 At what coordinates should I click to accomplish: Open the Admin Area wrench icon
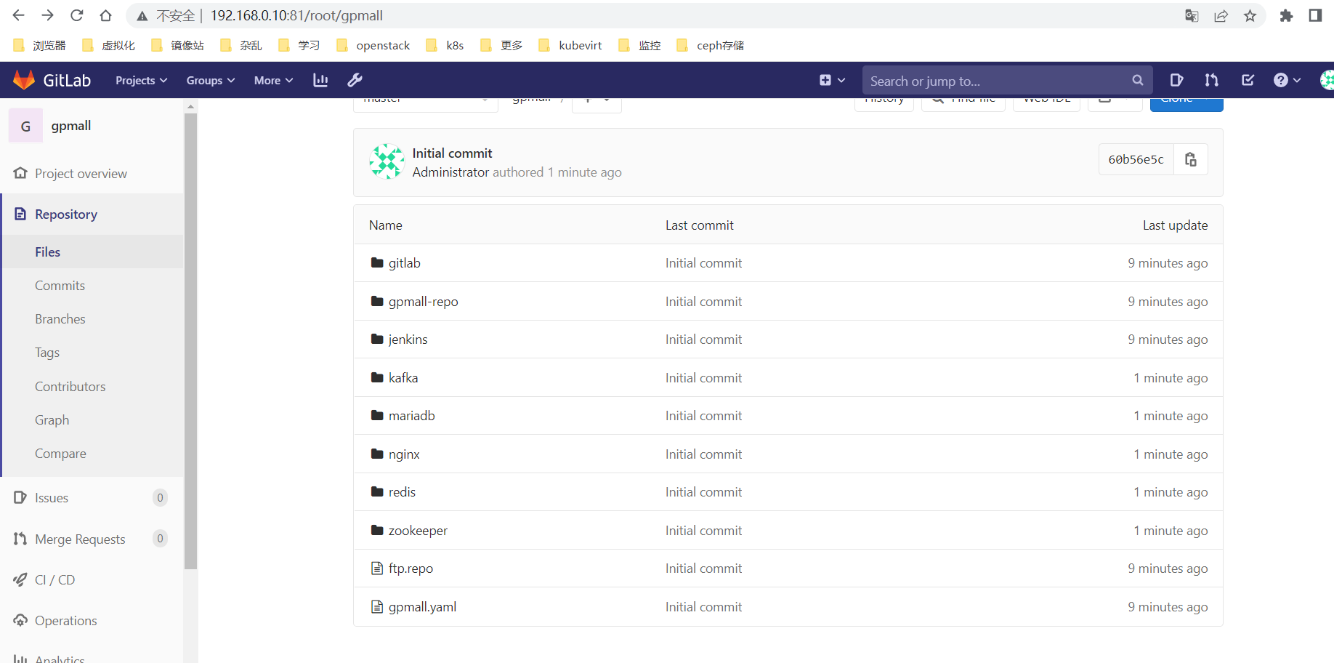(355, 80)
